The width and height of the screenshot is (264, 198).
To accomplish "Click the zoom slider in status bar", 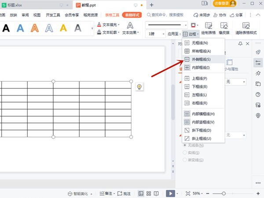I will [224, 193].
